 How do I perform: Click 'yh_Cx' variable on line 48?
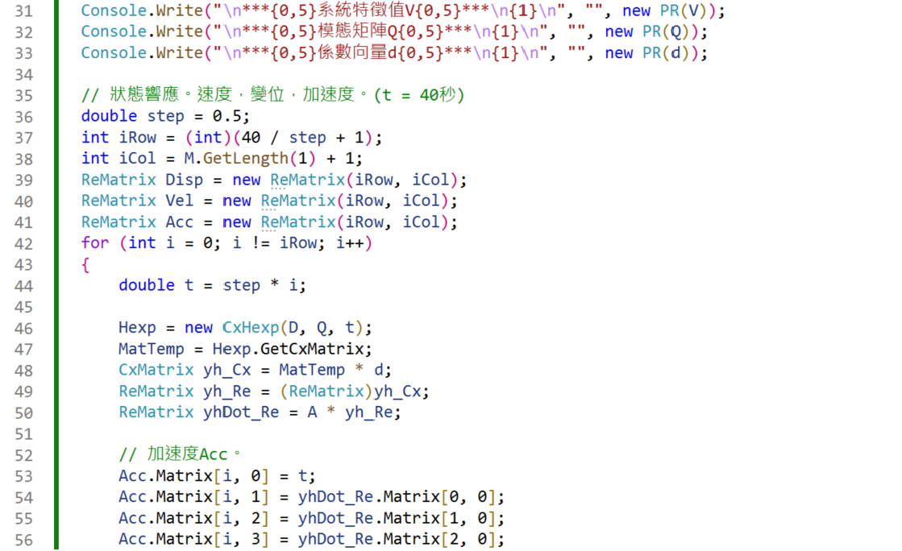[x=226, y=370]
